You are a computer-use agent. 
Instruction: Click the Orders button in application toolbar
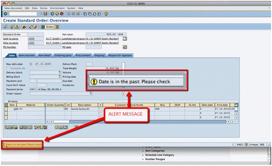click(48, 27)
